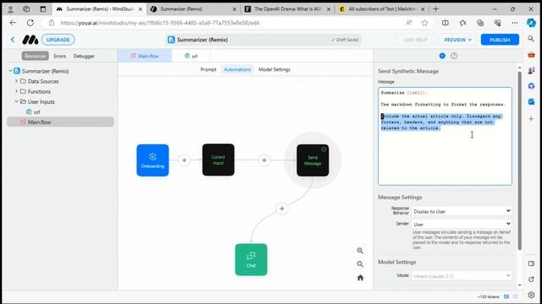The height and width of the screenshot is (304, 542).
Task: Open the Prompt tab
Action: (x=208, y=69)
